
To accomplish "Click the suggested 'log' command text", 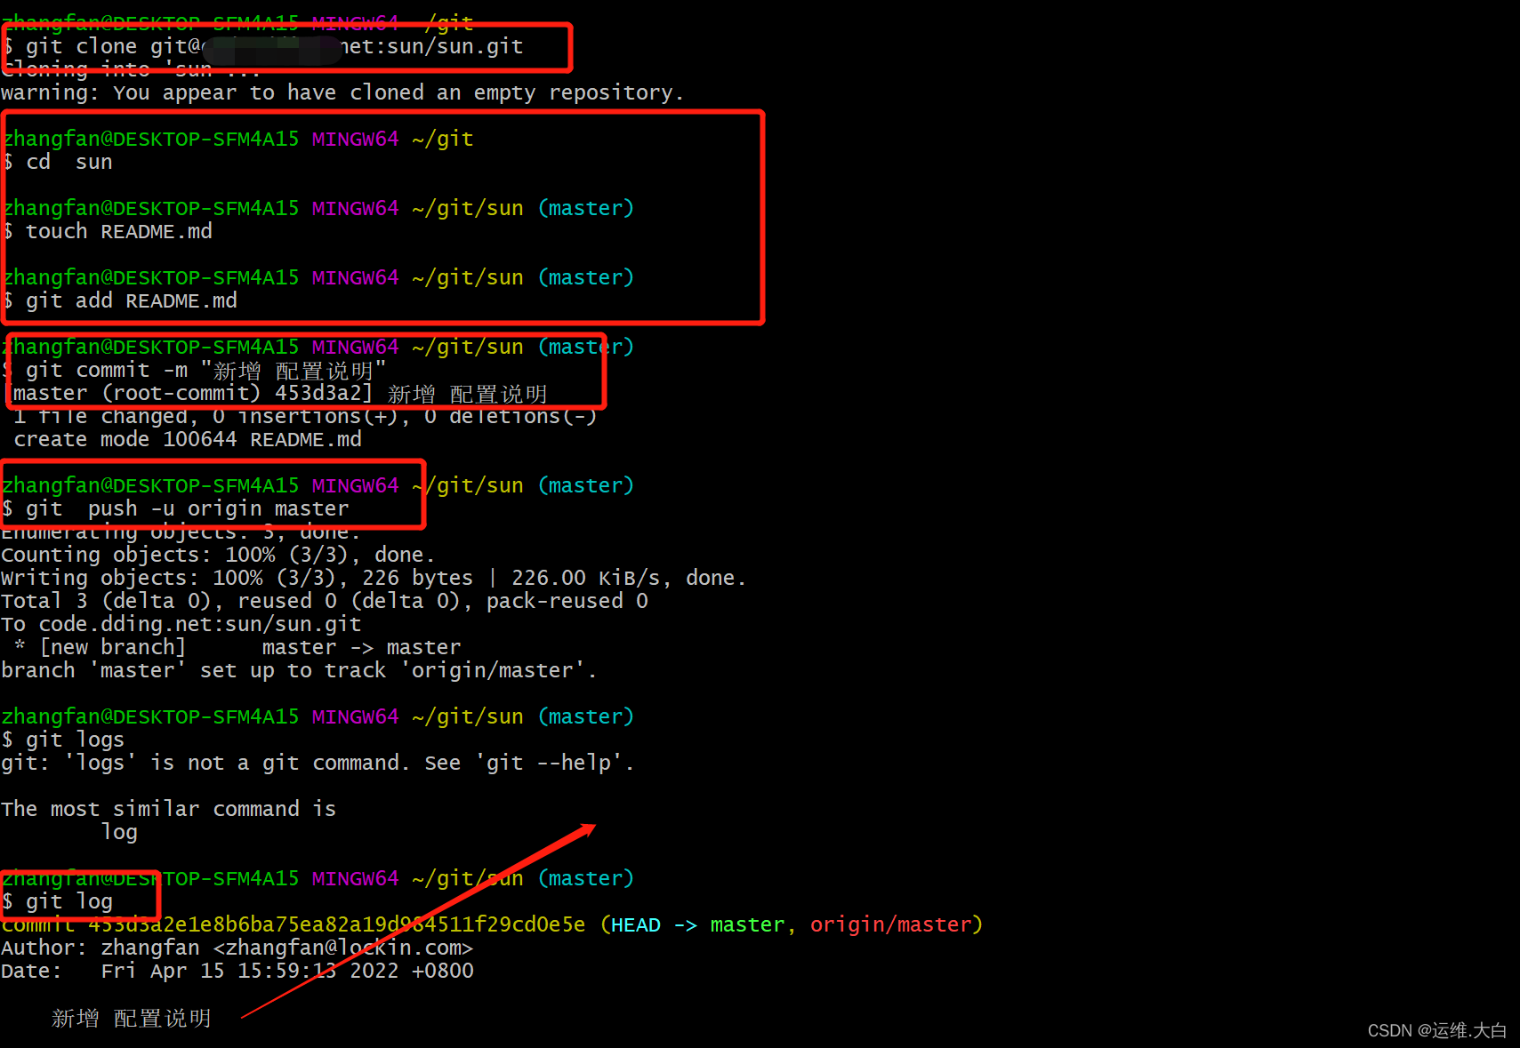I will point(119,832).
